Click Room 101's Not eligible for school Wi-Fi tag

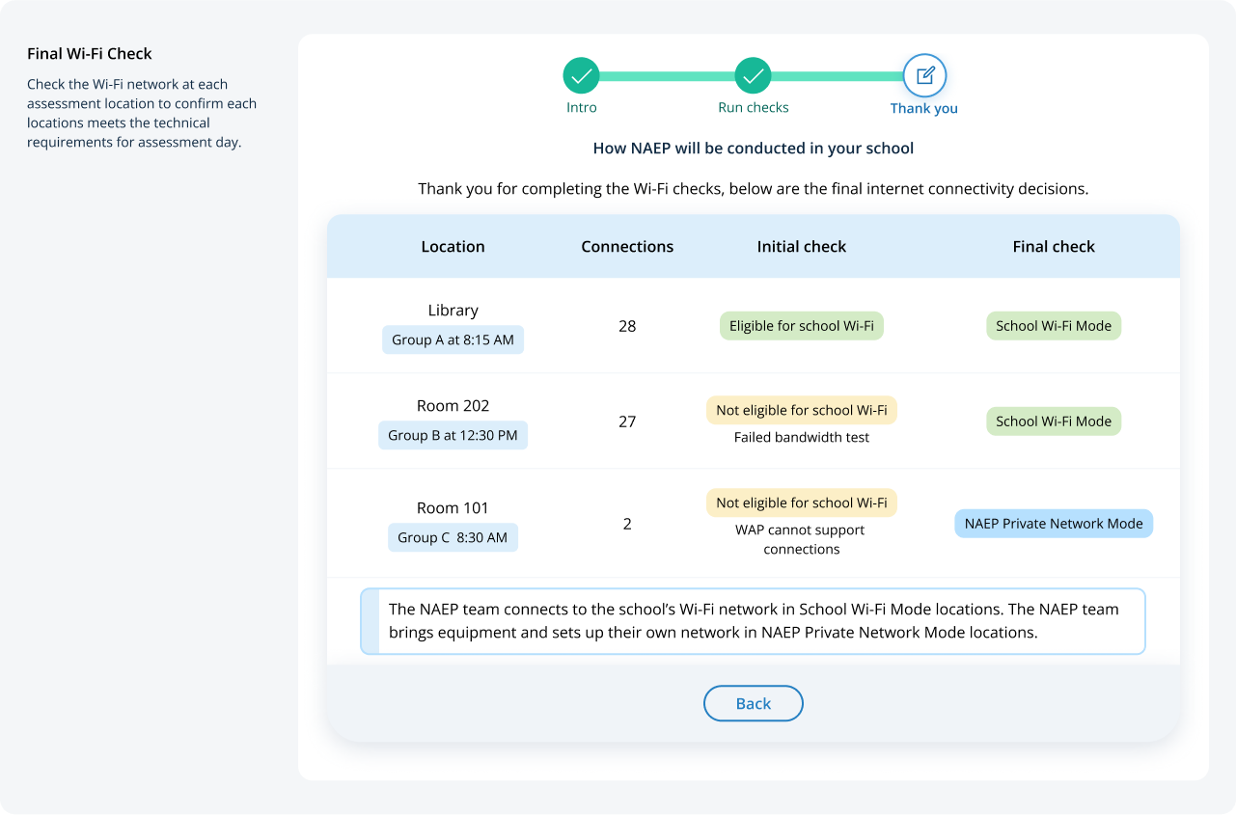click(x=801, y=503)
